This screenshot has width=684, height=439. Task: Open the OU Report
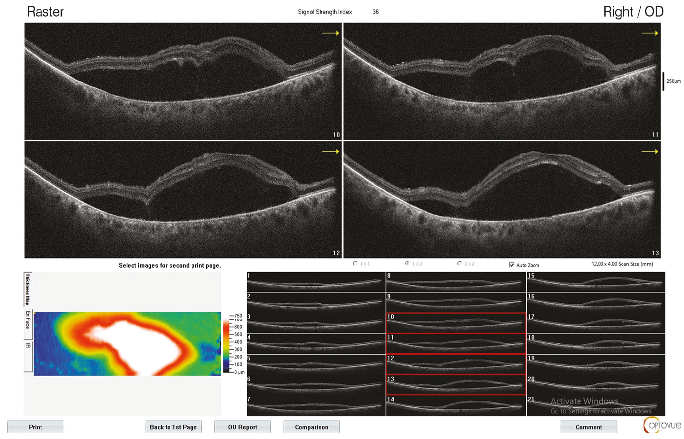tap(242, 427)
